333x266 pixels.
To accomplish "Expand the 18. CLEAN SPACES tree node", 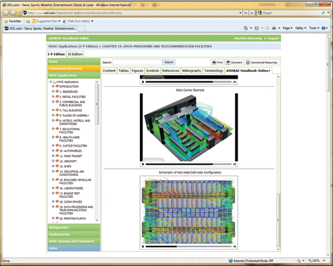I will tap(53, 201).
